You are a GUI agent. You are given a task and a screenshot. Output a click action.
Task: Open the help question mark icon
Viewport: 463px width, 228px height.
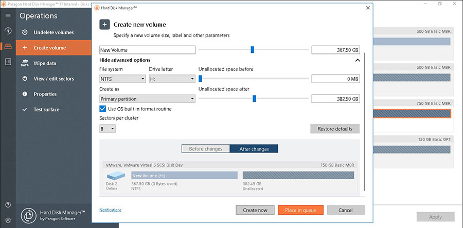point(8,205)
